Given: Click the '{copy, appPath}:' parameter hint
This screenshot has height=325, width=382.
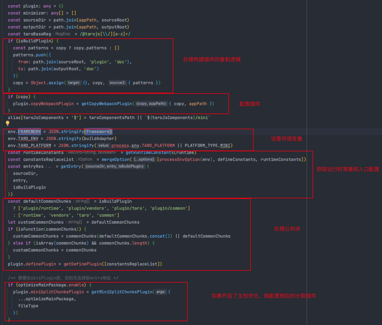Looking at the screenshot, I should [151, 104].
